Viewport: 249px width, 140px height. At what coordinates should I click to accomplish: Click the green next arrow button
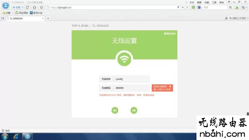tap(134, 110)
